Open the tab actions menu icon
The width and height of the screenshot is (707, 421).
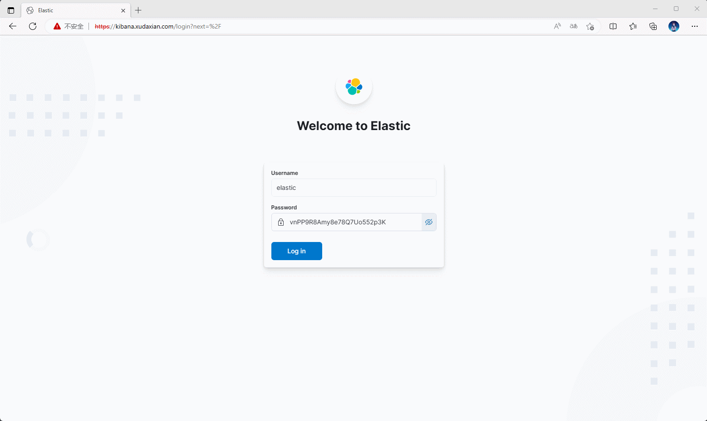point(11,10)
